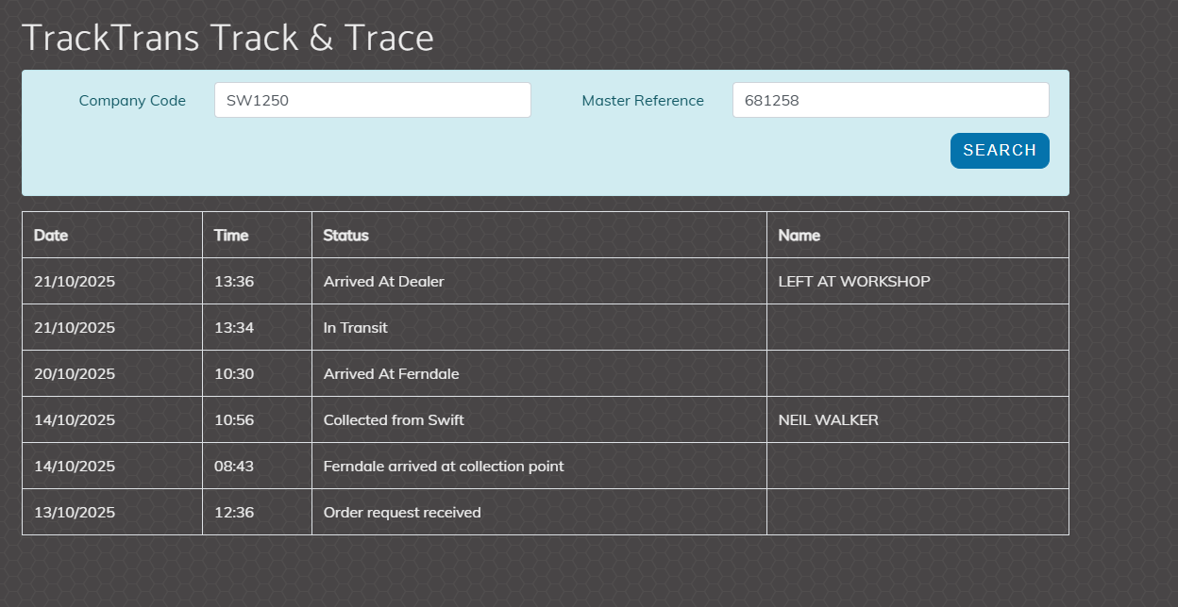Screen dimensions: 1178x607
Task: Select the In Transit status row
Action: [x=356, y=328]
